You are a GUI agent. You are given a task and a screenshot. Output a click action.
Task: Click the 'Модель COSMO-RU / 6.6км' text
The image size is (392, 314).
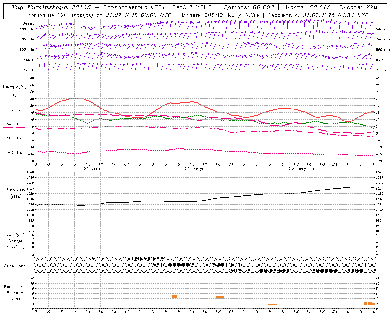pos(221,15)
